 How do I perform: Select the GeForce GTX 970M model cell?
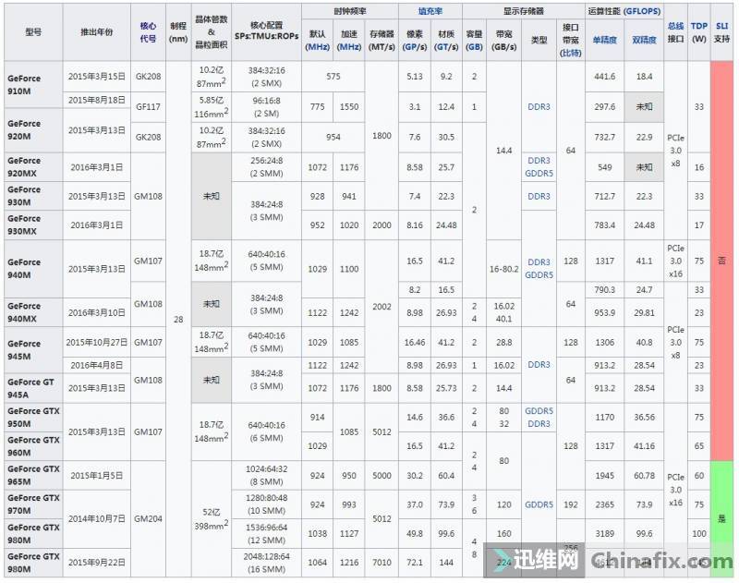tap(33, 504)
